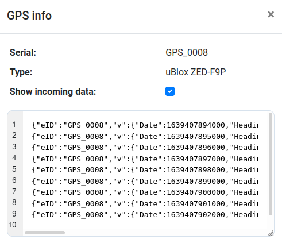This screenshot has height=243, width=282.
Task: Click the Show incoming data label
Action: (x=53, y=91)
